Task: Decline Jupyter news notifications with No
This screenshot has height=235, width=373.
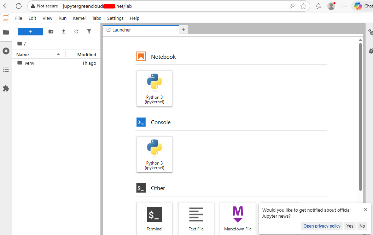Action: pos(362,226)
